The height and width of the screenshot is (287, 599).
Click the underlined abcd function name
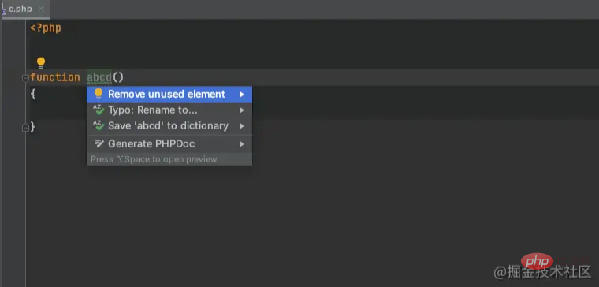[x=99, y=77]
